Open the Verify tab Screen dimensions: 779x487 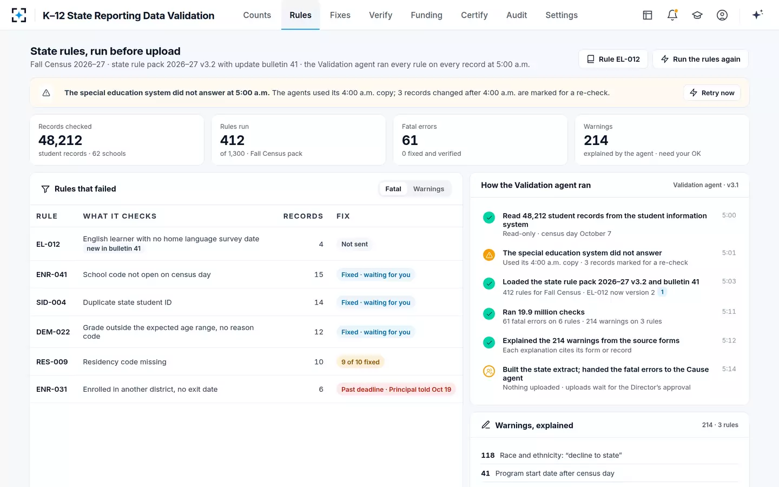pyautogui.click(x=380, y=15)
